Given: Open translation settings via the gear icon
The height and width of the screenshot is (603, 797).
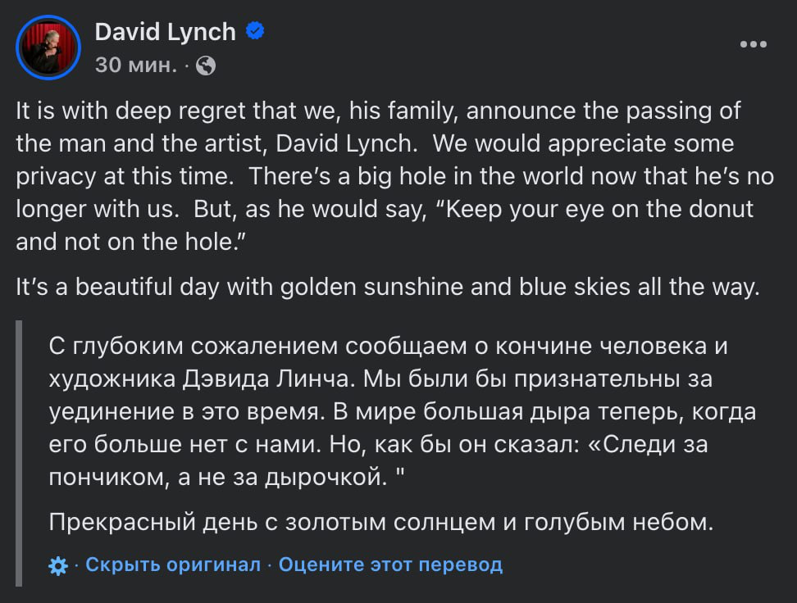Looking at the screenshot, I should pos(56,564).
